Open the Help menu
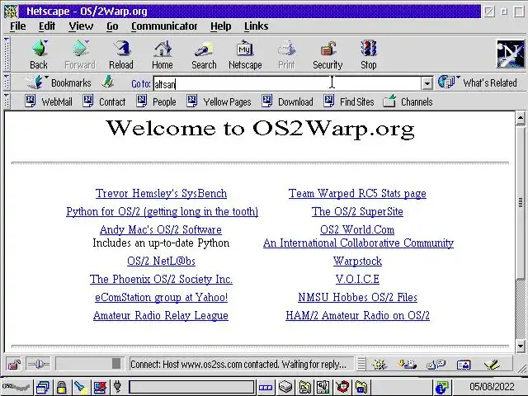Image resolution: width=528 pixels, height=396 pixels. point(221,26)
